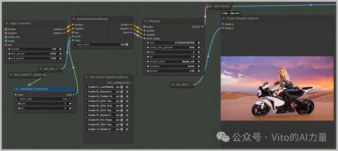Select the Image Comparer (rgthree) title
The image size is (338, 151).
tap(243, 18)
